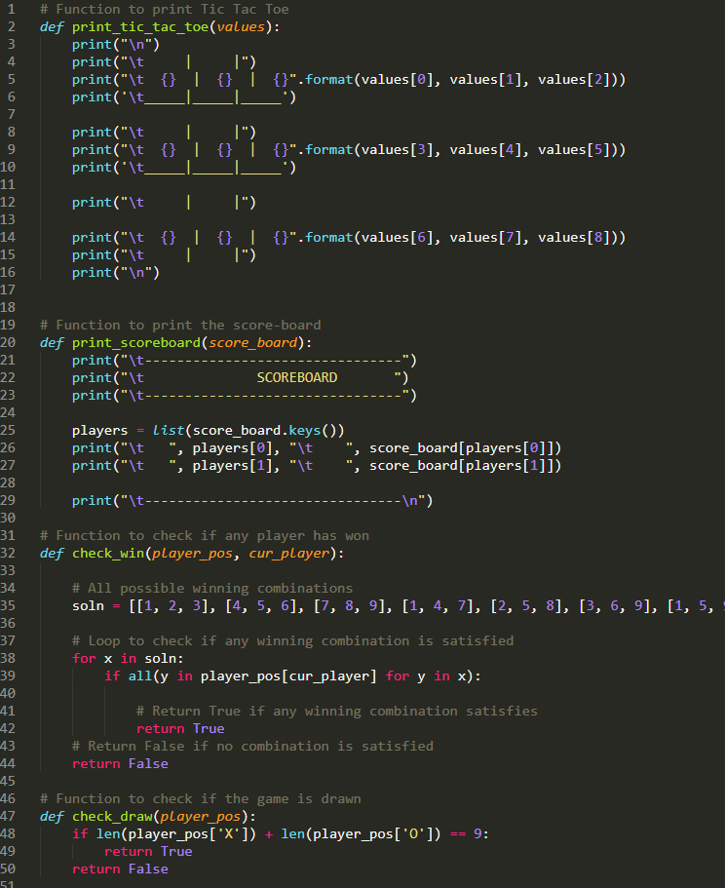Click the def keyword on line 47

point(52,817)
